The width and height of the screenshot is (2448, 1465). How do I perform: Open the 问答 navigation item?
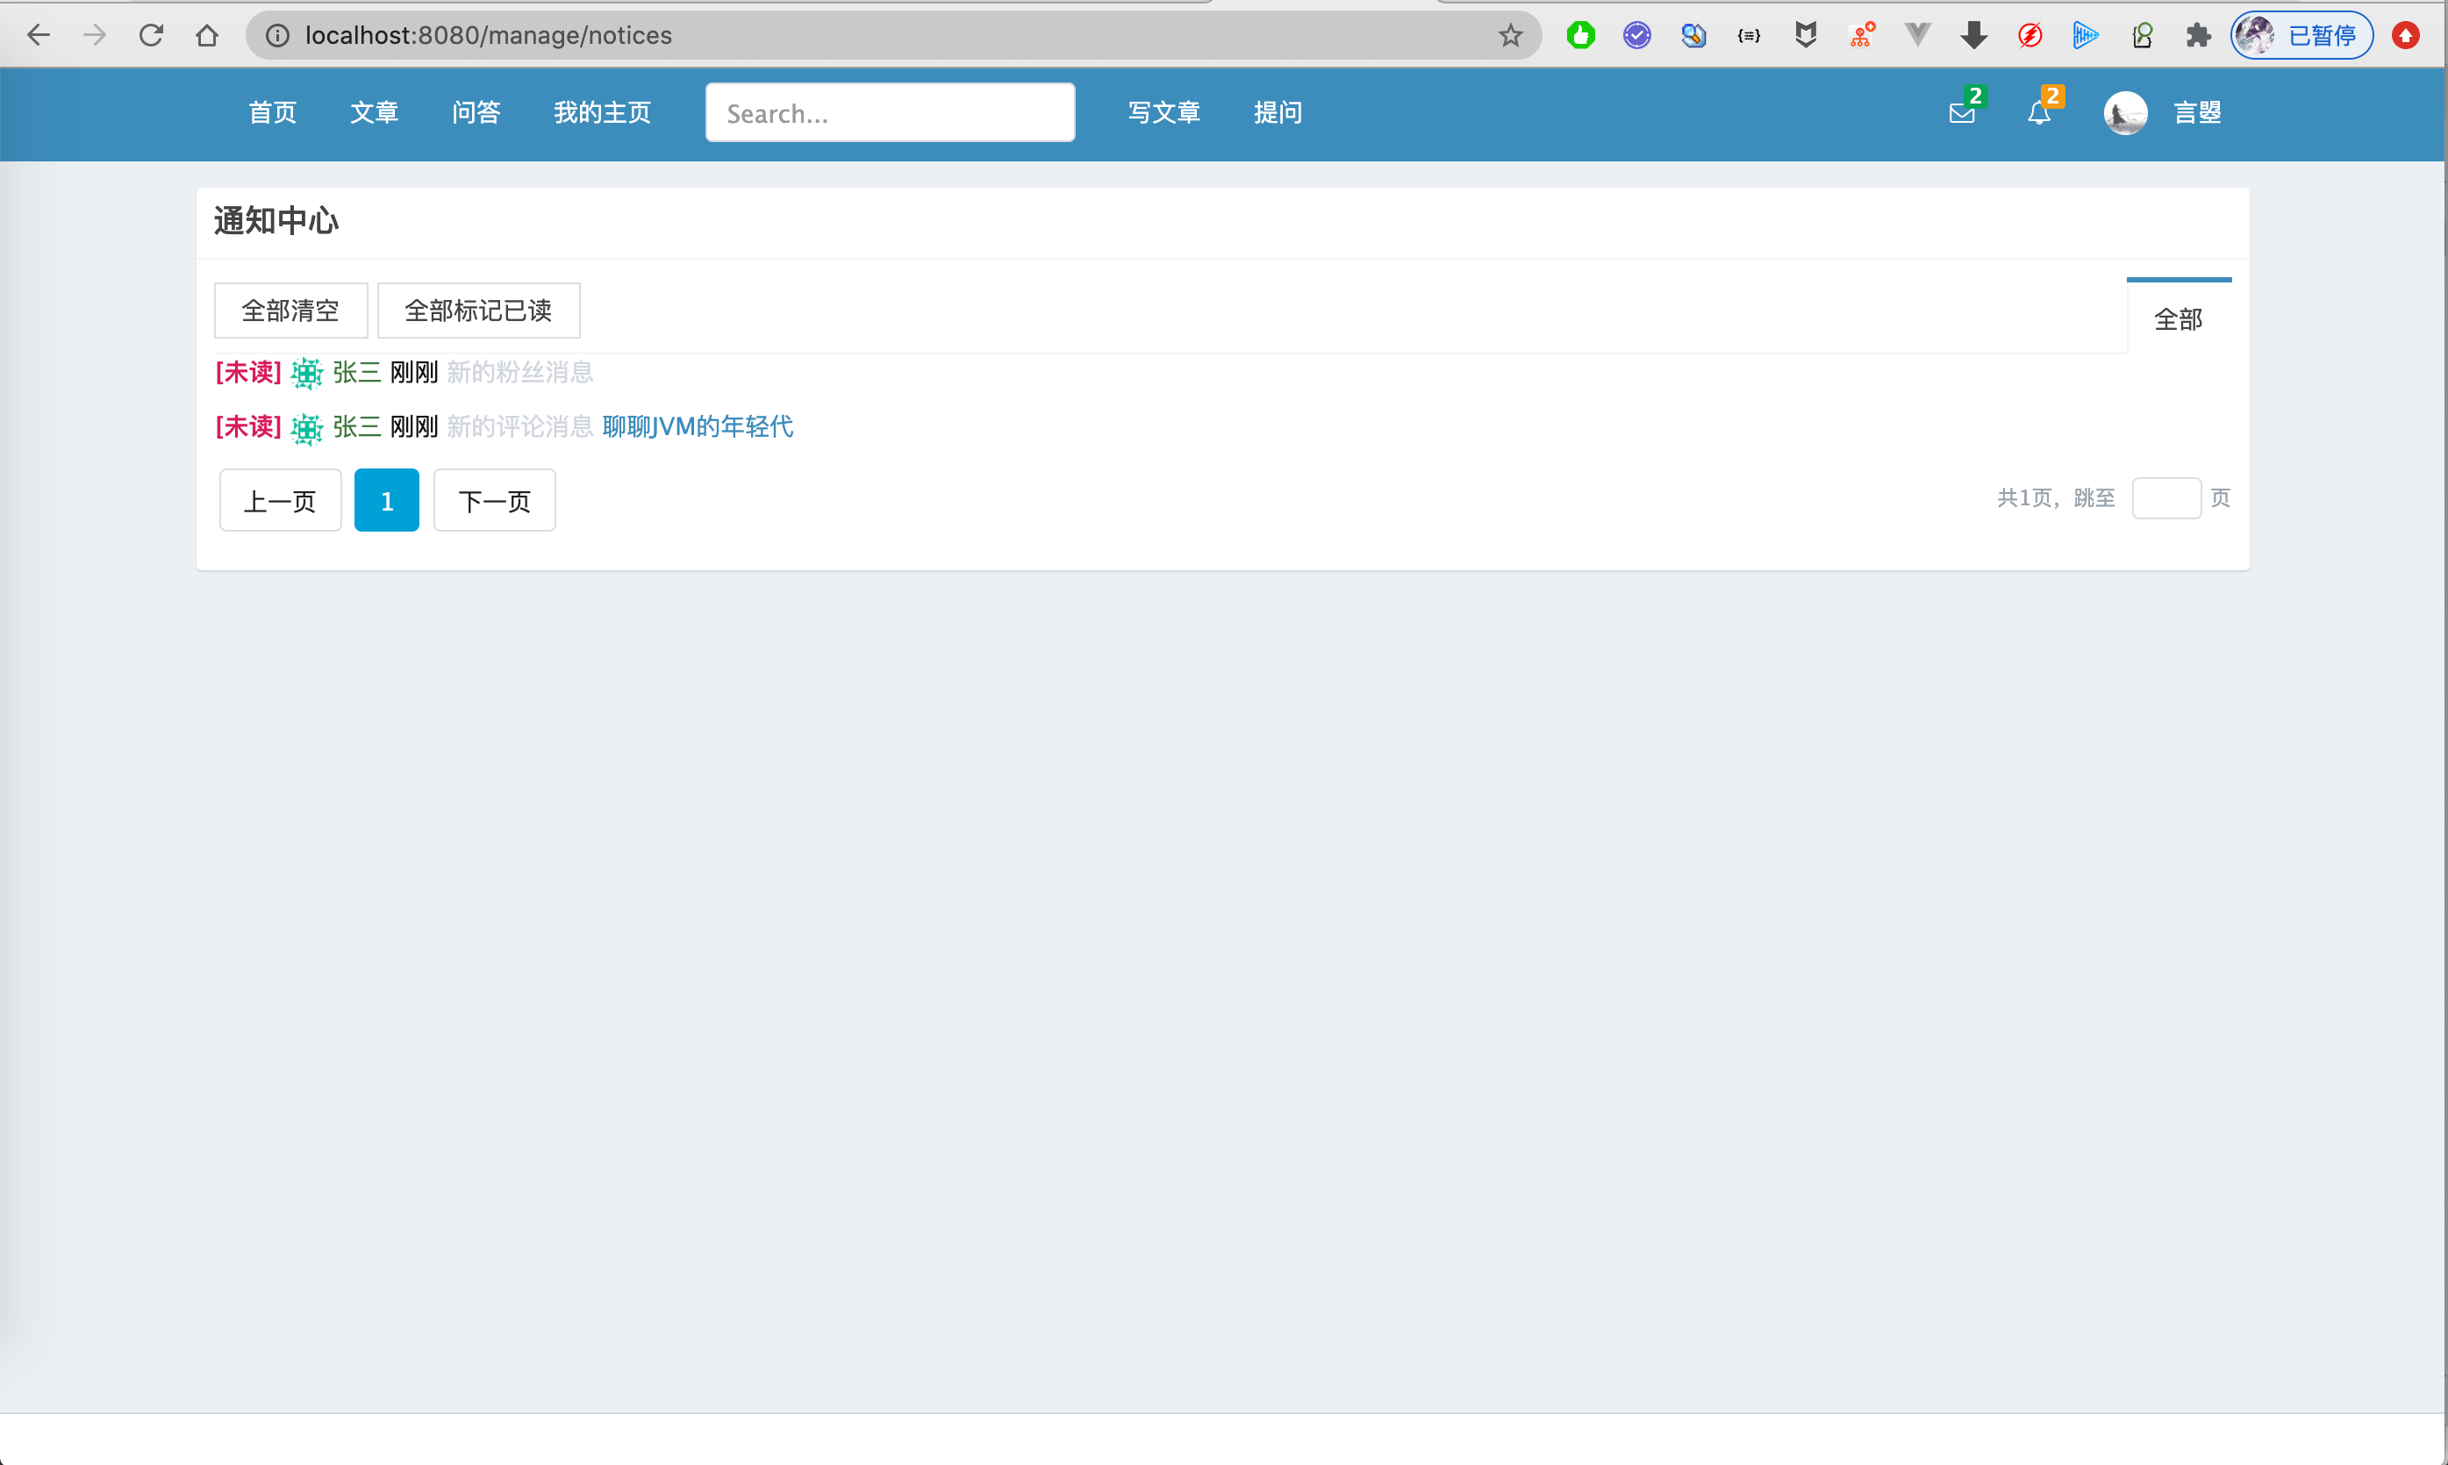[476, 112]
